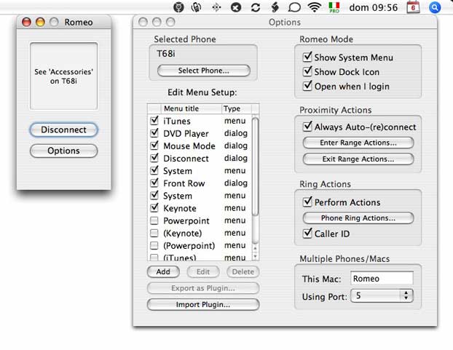The width and height of the screenshot is (453, 350).
Task: Toggle Always Auto-(re)connect
Action: tap(307, 127)
